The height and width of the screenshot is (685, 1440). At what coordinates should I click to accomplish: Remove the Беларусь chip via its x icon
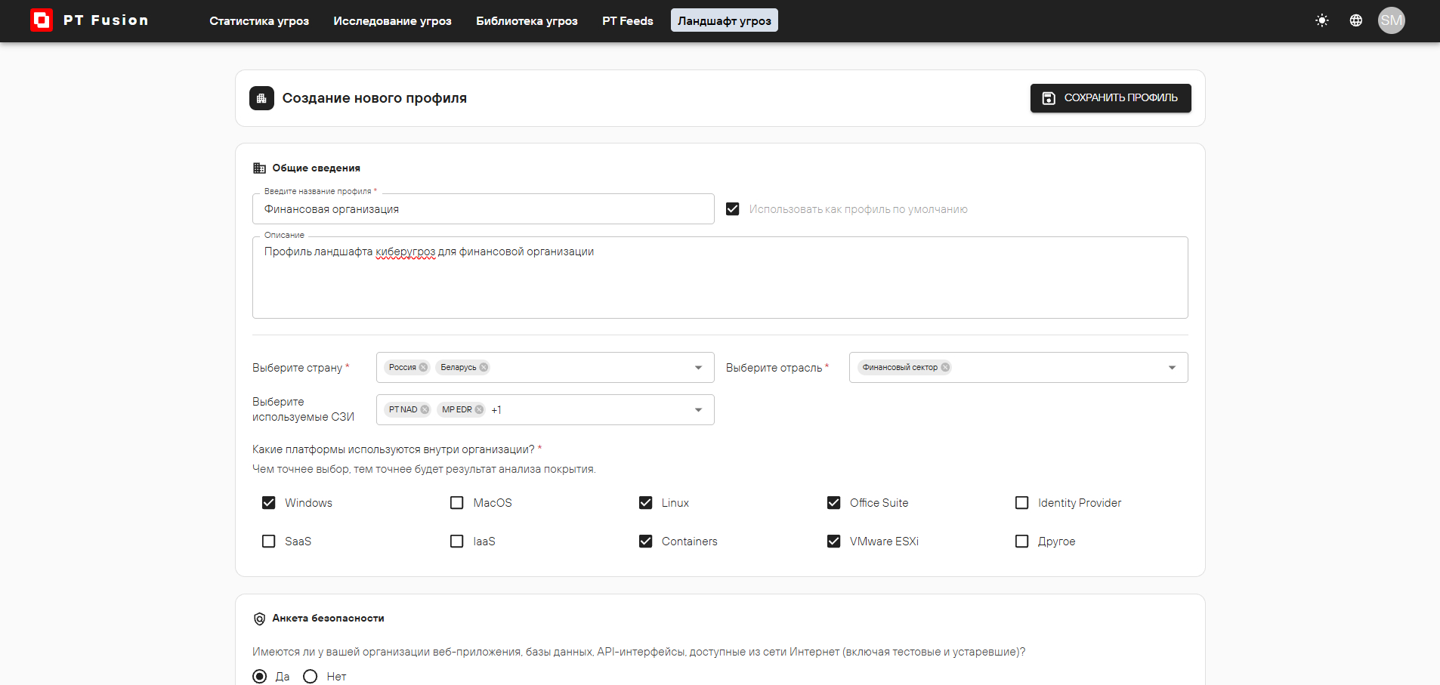point(484,367)
